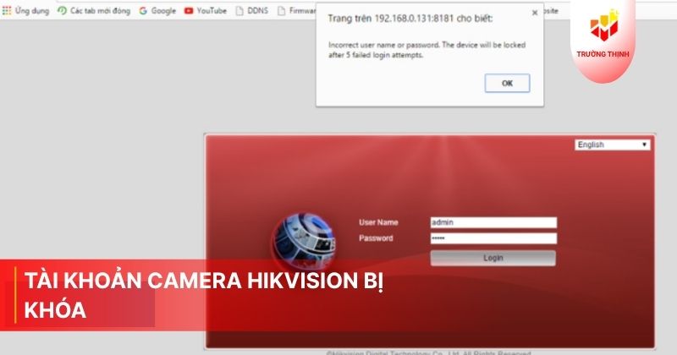Image resolution: width=677 pixels, height=355 pixels.
Task: Open the Các tab mới đóng bookmark
Action: pyautogui.click(x=94, y=11)
